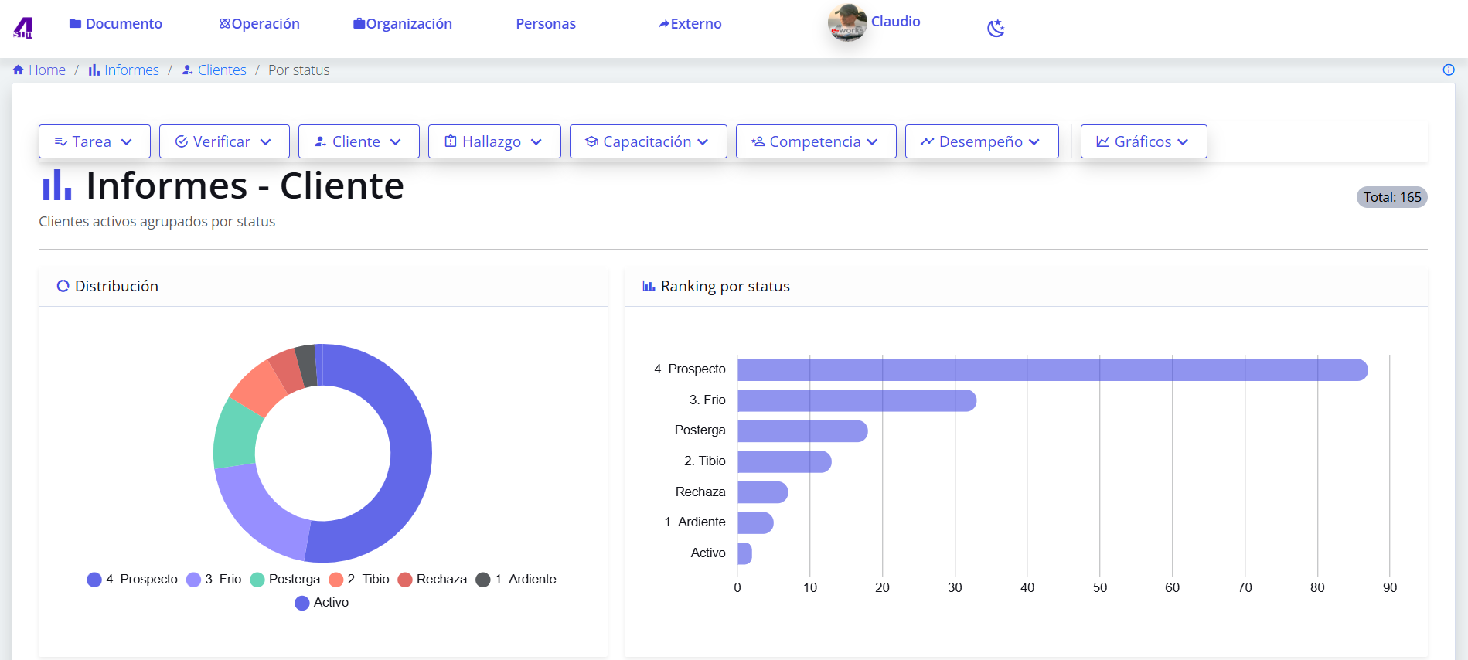Click the Verificar check-circle icon
1468x660 pixels.
pyautogui.click(x=182, y=141)
